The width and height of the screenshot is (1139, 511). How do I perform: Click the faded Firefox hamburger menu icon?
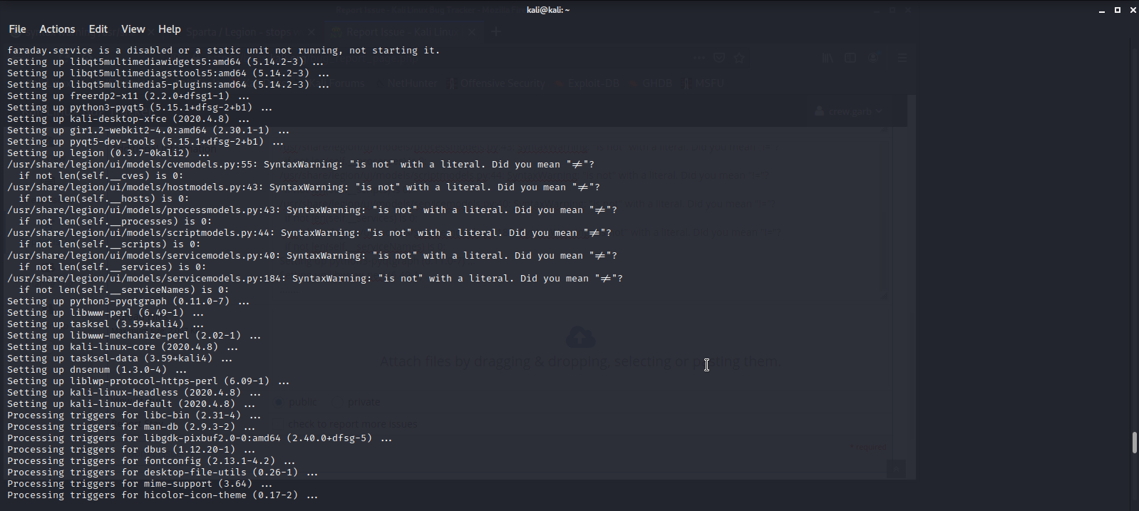click(x=902, y=58)
